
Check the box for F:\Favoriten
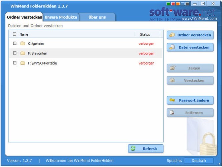(15, 53)
